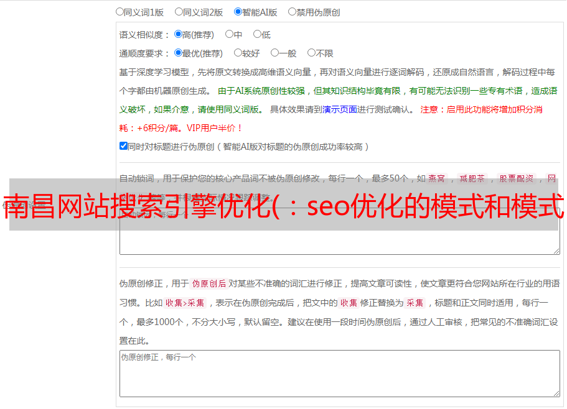Click the 语义相似度 label
Screen dimensions: 567x409
(x=144, y=35)
